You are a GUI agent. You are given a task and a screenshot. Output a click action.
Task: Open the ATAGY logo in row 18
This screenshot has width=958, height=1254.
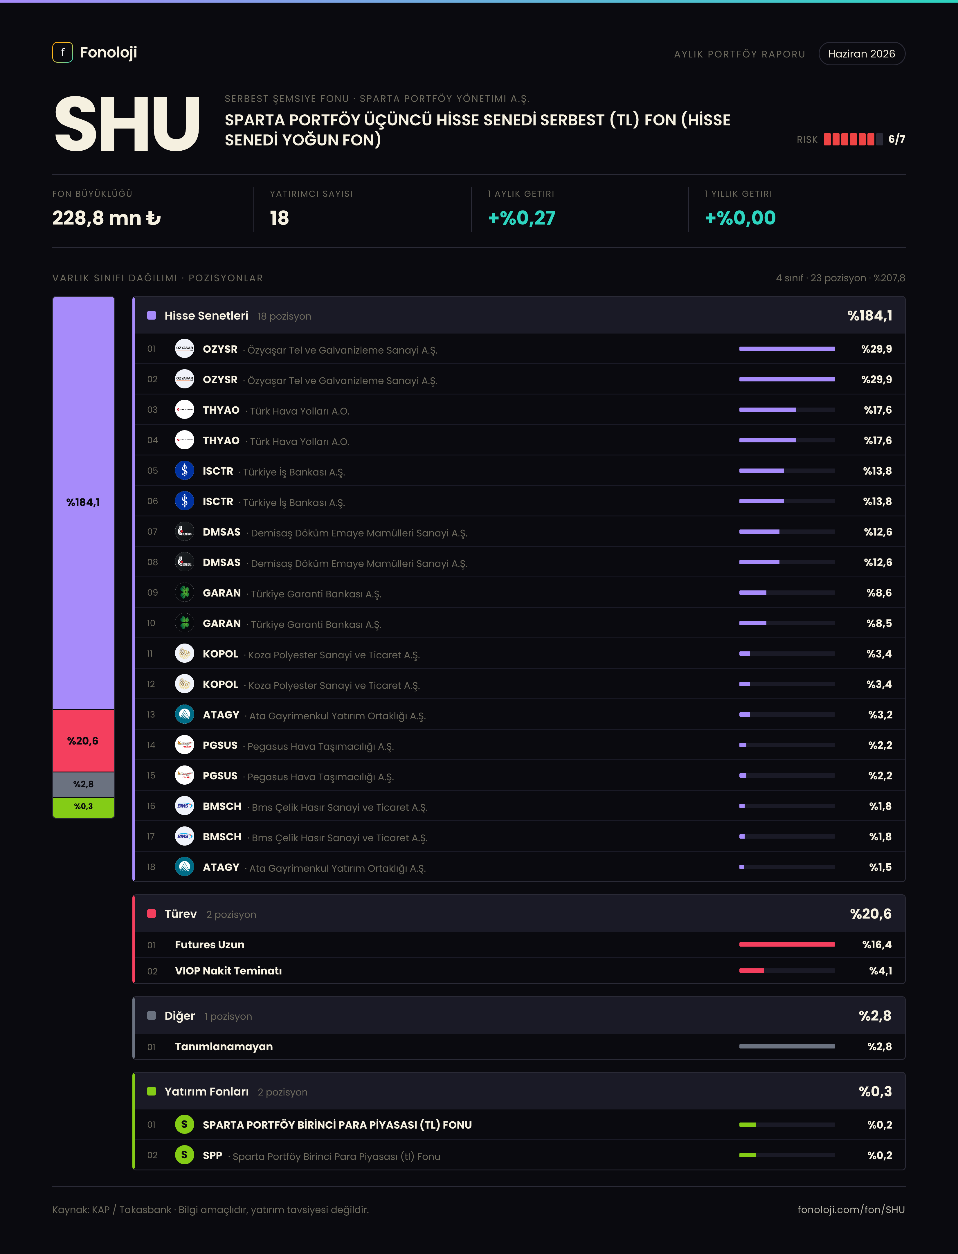pos(184,867)
